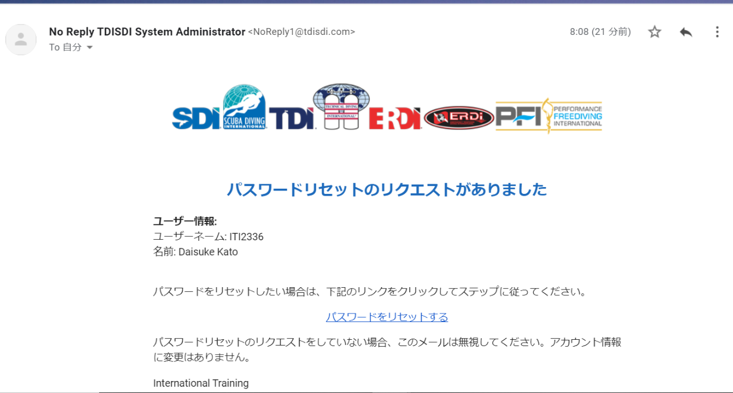Screen dimensions: 733x393
Task: Open the three-dot more options menu
Action: pos(717,32)
